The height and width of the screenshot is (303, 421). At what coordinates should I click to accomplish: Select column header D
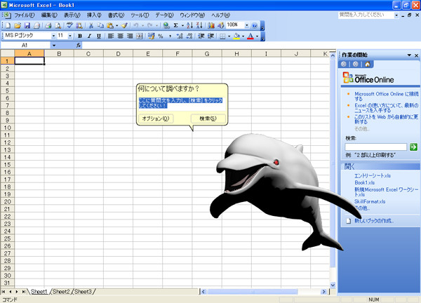118,54
